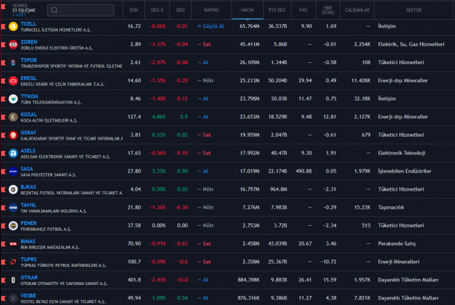Toggle the red flag on EREGL row
This screenshot has height=305, width=455.
pyautogui.click(x=4, y=80)
